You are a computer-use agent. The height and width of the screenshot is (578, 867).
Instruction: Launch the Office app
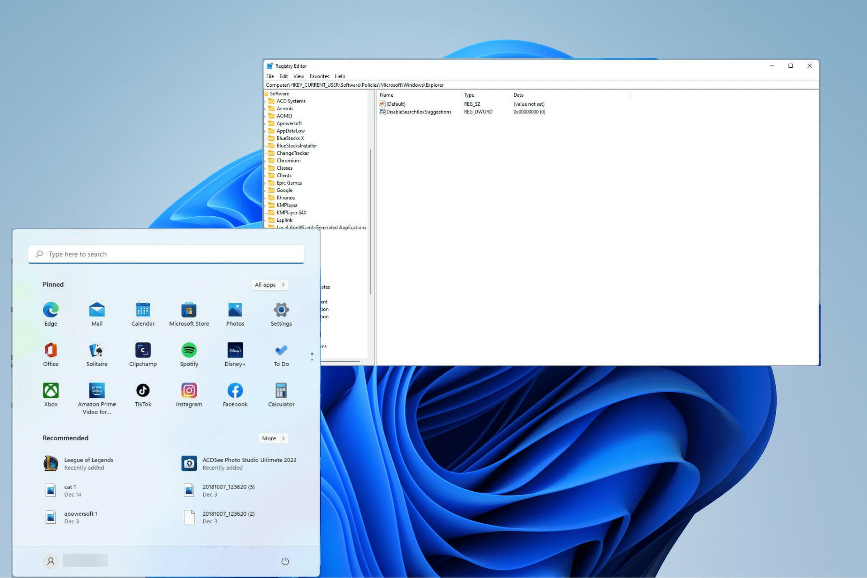pos(51,354)
